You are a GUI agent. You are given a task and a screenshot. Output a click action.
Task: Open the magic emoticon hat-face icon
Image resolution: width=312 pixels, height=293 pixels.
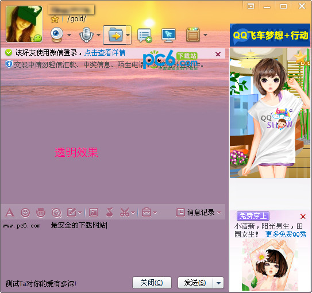click(41, 213)
